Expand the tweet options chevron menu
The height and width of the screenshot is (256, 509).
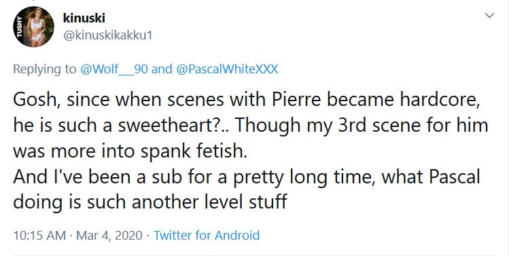489,15
